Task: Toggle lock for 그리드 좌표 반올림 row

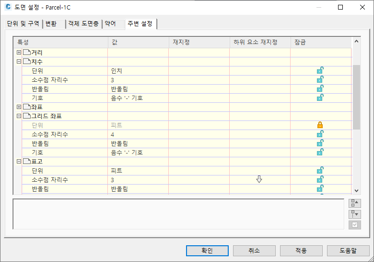Action: tap(320, 143)
